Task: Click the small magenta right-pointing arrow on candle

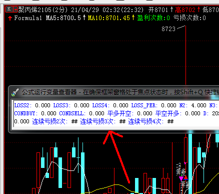Action: [x=185, y=163]
